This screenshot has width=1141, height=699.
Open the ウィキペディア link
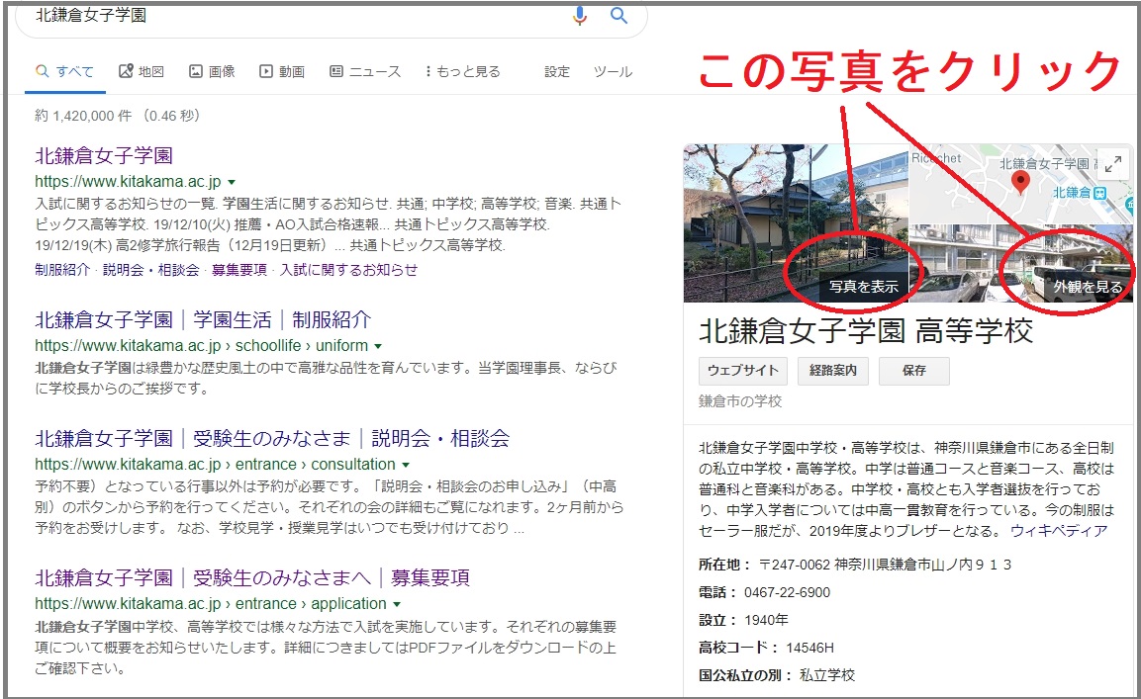click(1059, 531)
